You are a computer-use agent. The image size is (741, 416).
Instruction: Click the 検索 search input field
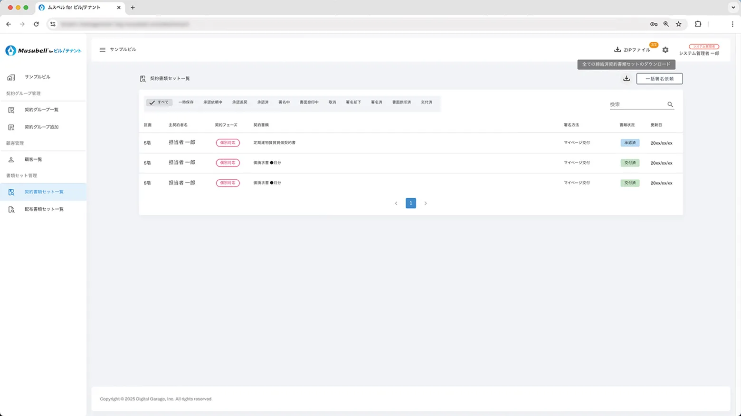click(x=636, y=104)
